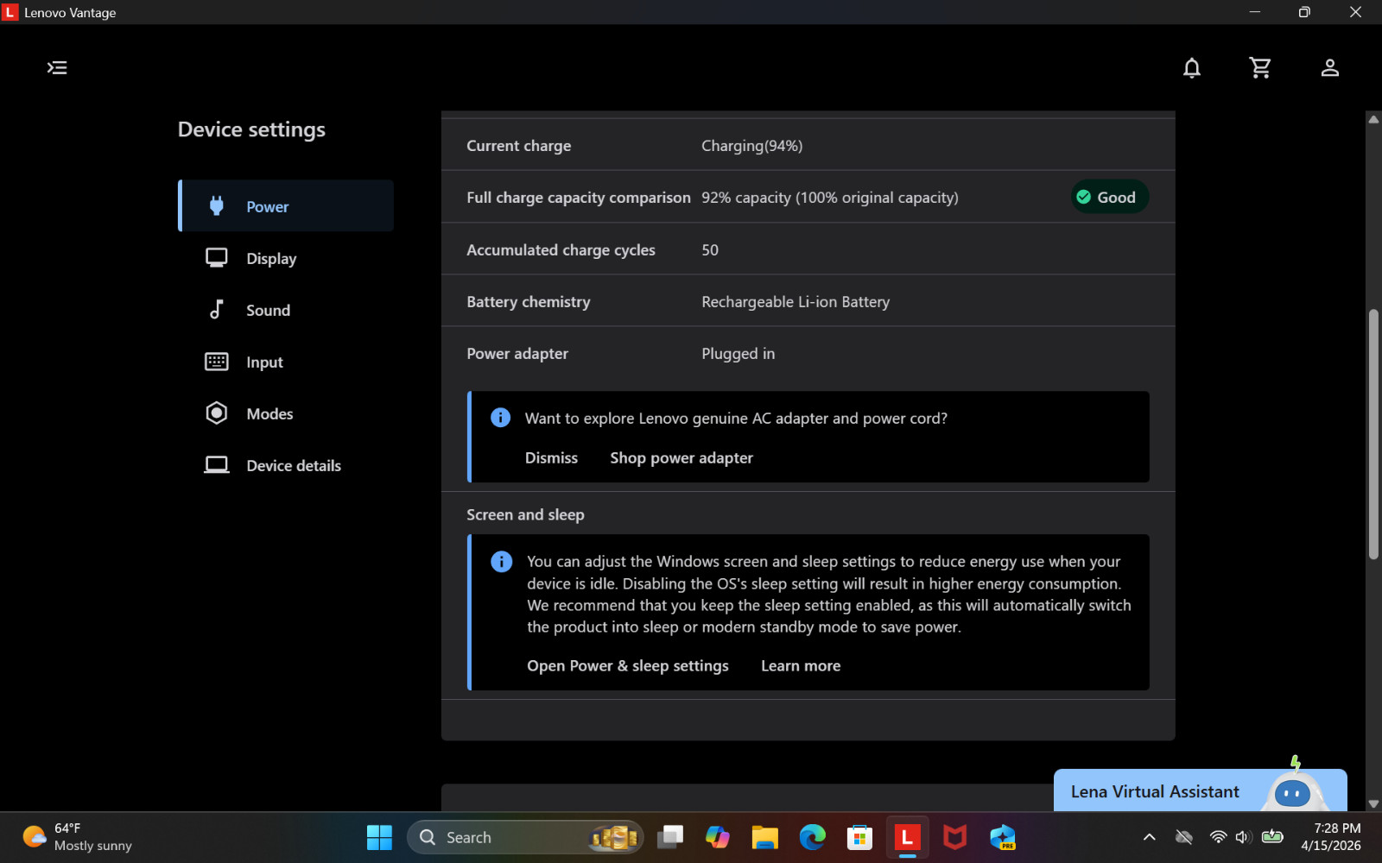Click the taskbar Search box
Screen dimensions: 1382x863
525,837
